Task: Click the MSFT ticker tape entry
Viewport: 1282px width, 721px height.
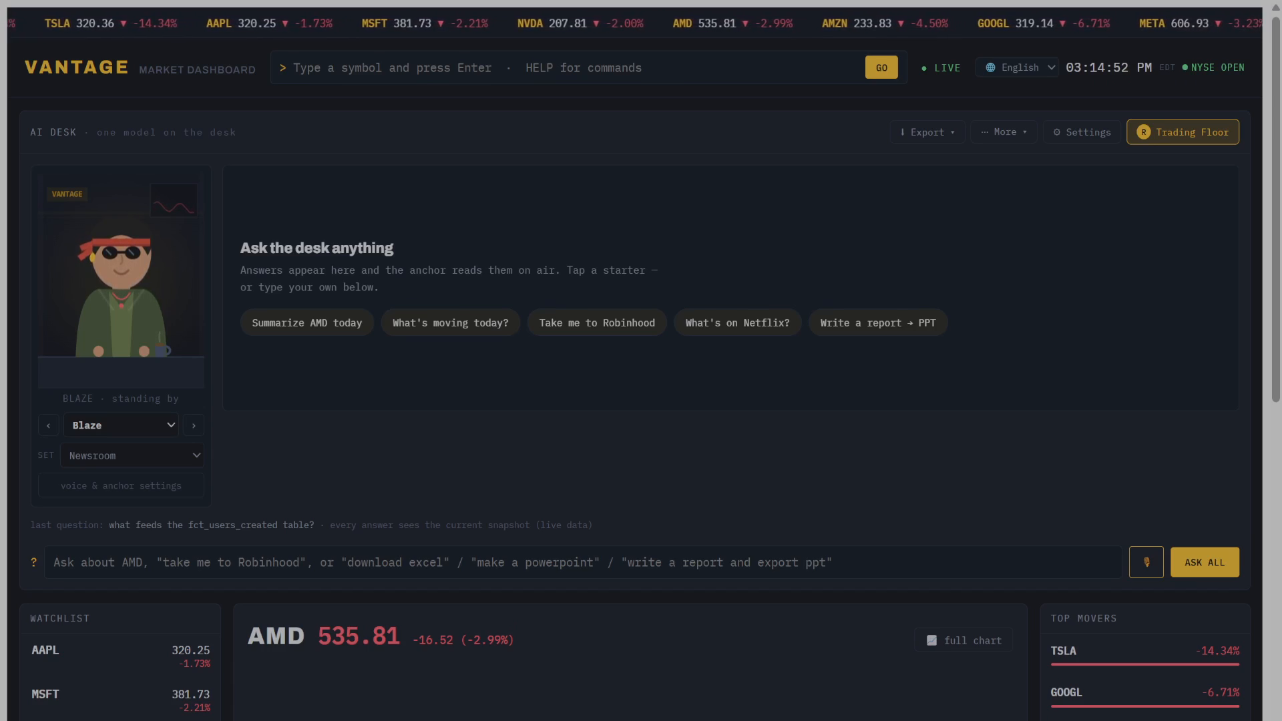Action: (425, 23)
